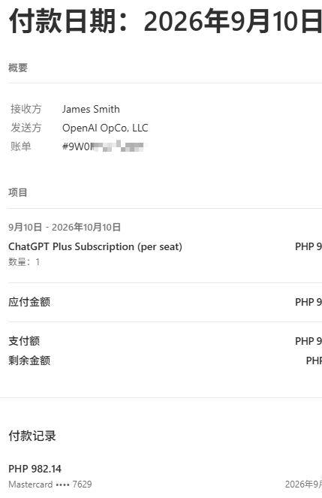Screen dimensions: 322x498
Task: Click the 付款记录 heading
Action: point(32,436)
